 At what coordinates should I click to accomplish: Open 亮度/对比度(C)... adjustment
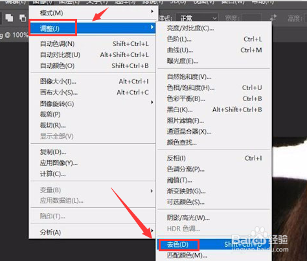click(x=214, y=28)
